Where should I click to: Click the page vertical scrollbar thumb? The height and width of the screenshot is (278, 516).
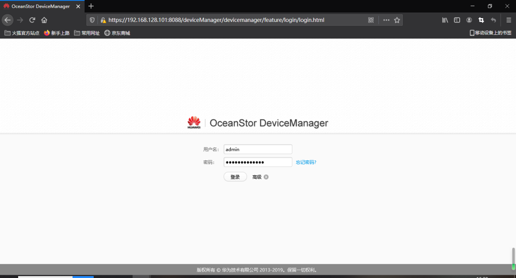513,259
